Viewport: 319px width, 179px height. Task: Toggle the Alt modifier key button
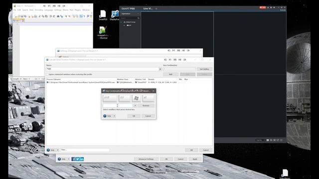tap(149, 98)
